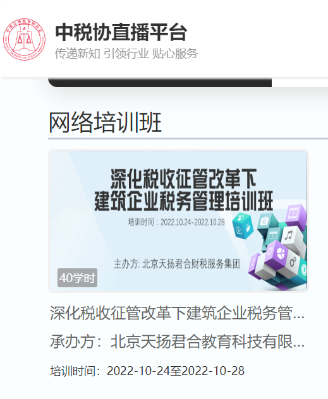Select the 网络培训班 section heading

[105, 122]
